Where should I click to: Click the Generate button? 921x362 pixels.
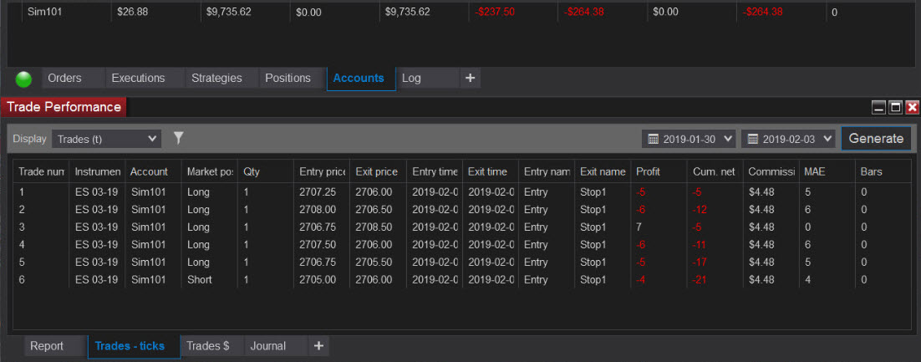point(877,139)
